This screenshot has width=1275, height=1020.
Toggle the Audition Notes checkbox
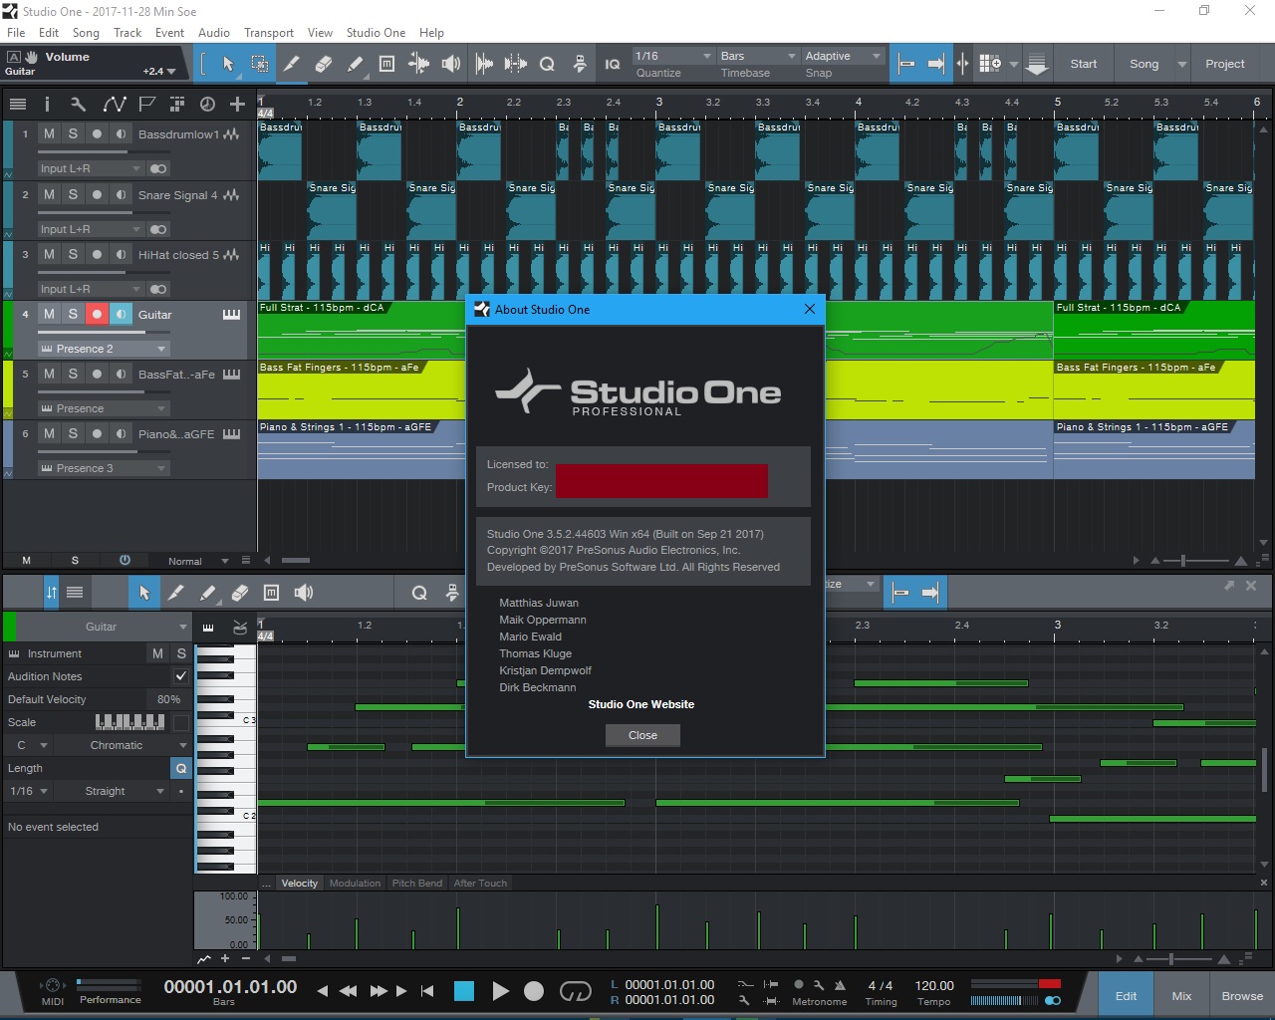181,676
